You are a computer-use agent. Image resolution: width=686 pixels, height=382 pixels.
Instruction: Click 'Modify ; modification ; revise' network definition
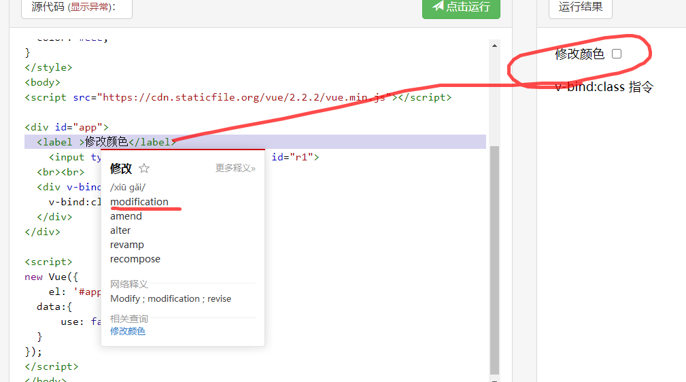click(x=171, y=299)
